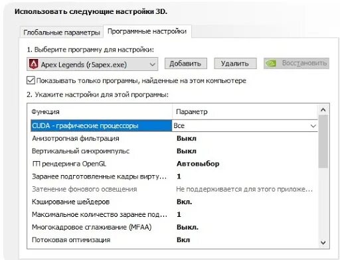Click the NVIDIA logo on Восстановить button
Screen dimensions: 340x260
tap(271, 64)
